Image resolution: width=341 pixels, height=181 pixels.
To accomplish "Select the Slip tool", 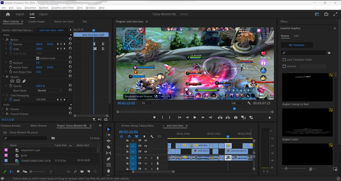I will 109,153.
